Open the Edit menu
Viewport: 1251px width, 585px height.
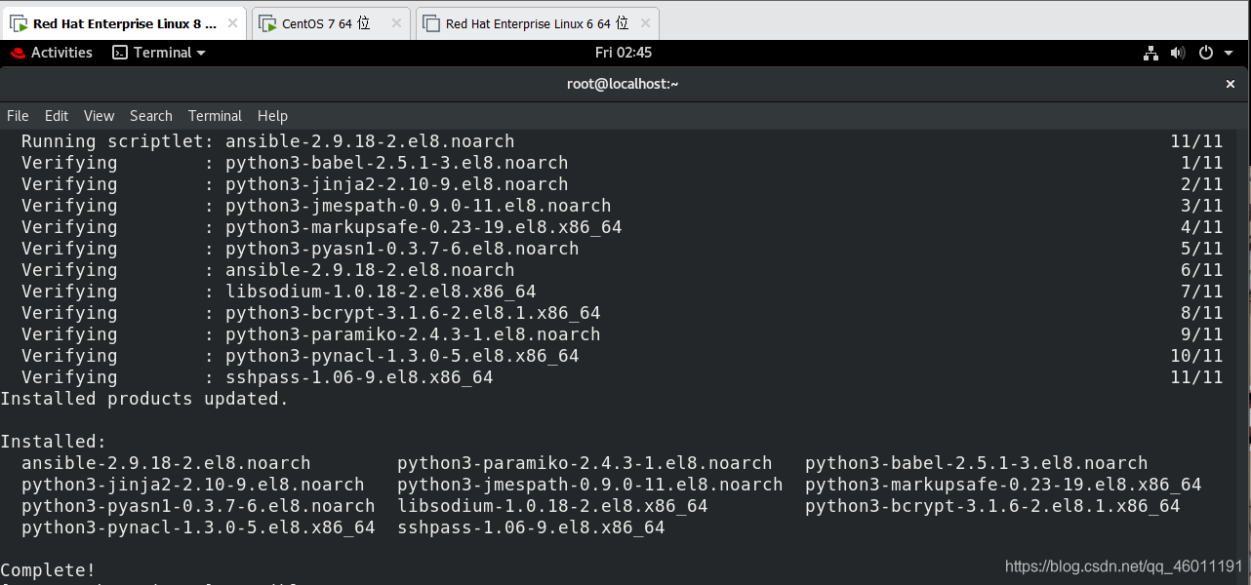(57, 115)
